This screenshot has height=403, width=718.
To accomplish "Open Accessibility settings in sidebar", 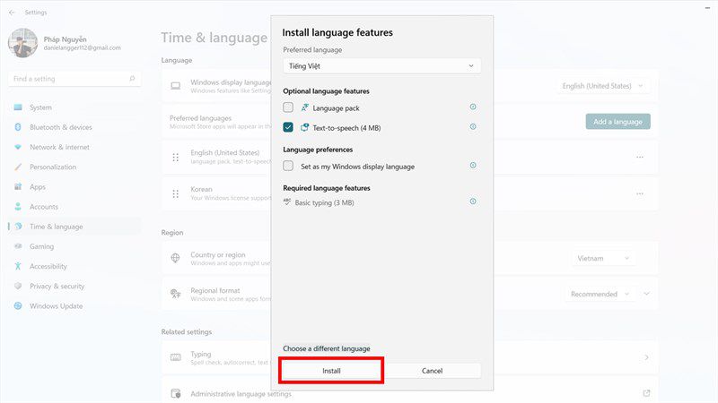I will click(74, 266).
